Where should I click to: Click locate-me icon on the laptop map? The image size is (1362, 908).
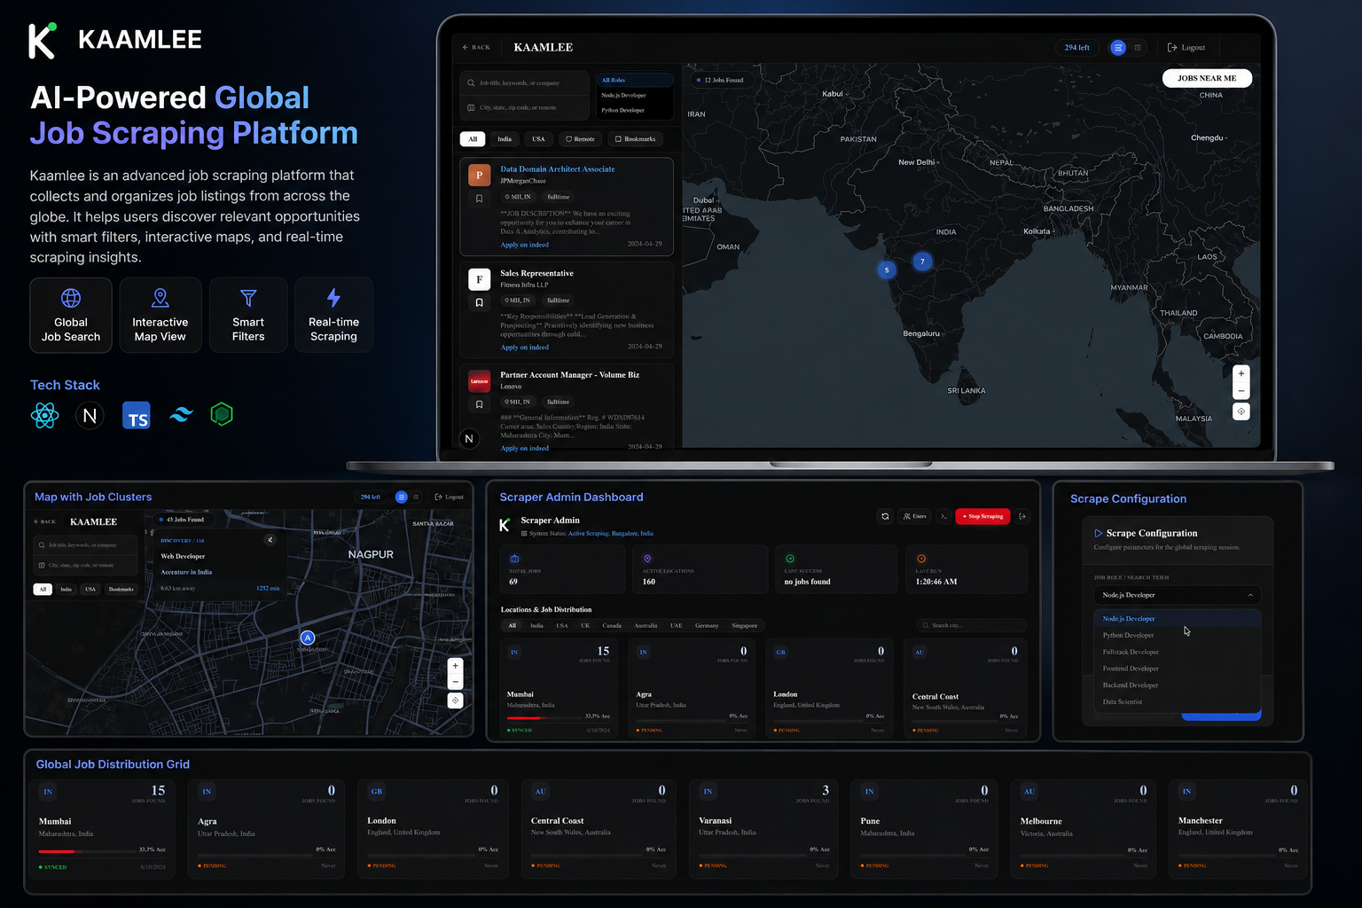pos(1241,411)
